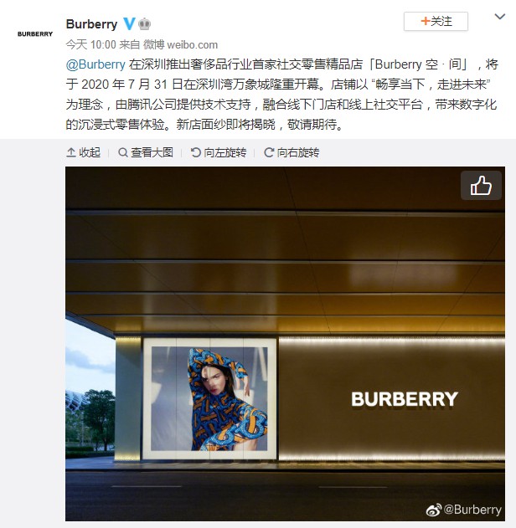
Task: Click the @Burberry mention link
Action: 95,64
